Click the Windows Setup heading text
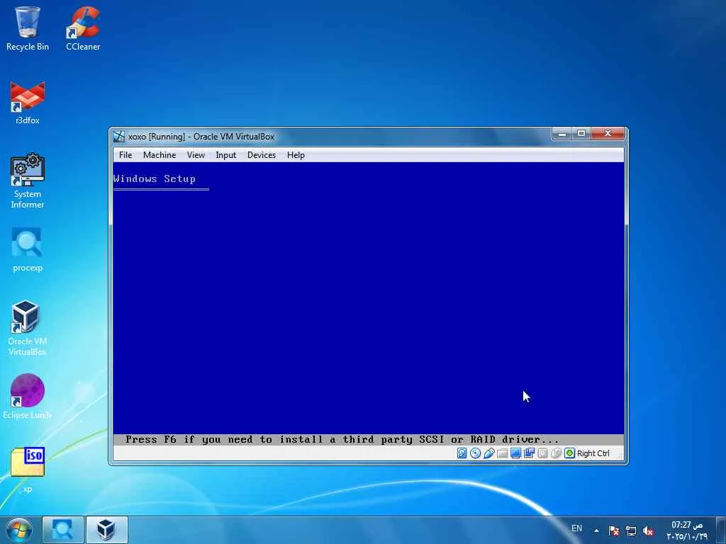 [154, 178]
